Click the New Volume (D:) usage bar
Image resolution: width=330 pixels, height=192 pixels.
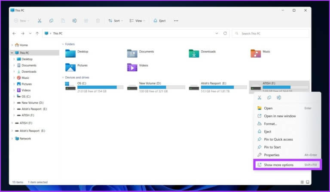pos(162,87)
